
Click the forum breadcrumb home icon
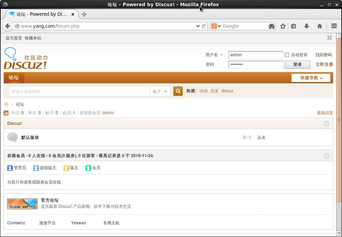pyautogui.click(x=6, y=104)
